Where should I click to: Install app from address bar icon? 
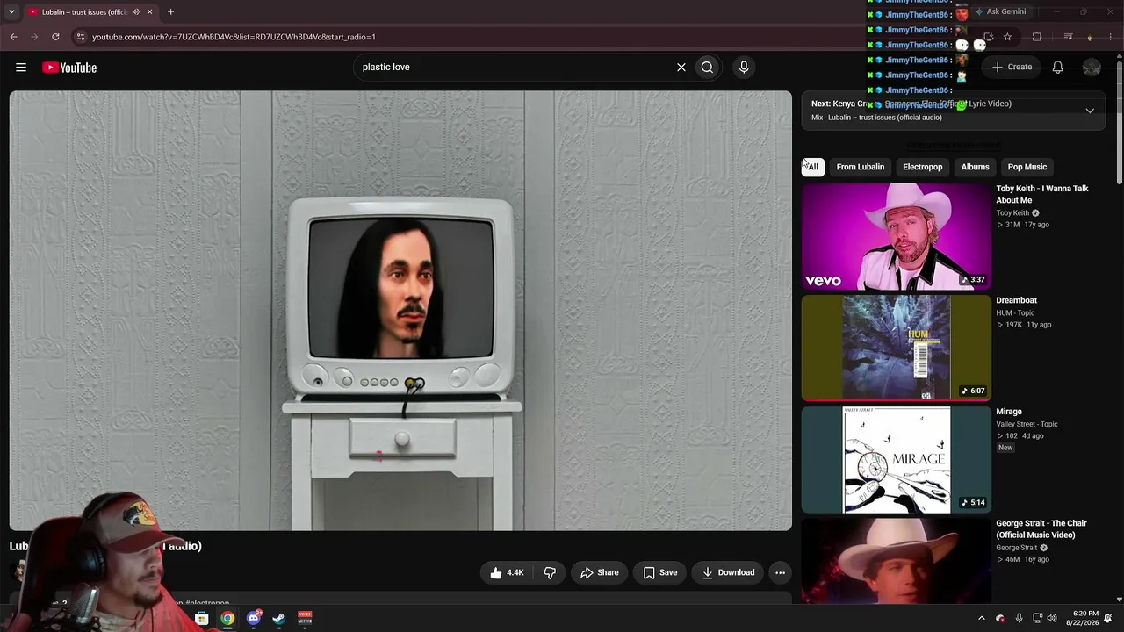point(988,37)
